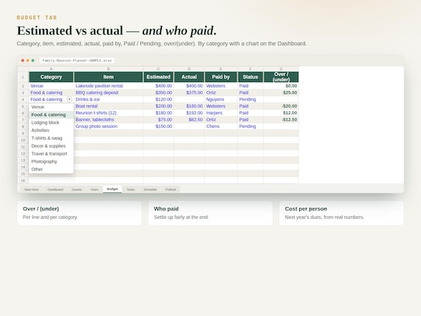Select the Chens paid-by cell
This screenshot has width=421, height=316.
[221, 126]
